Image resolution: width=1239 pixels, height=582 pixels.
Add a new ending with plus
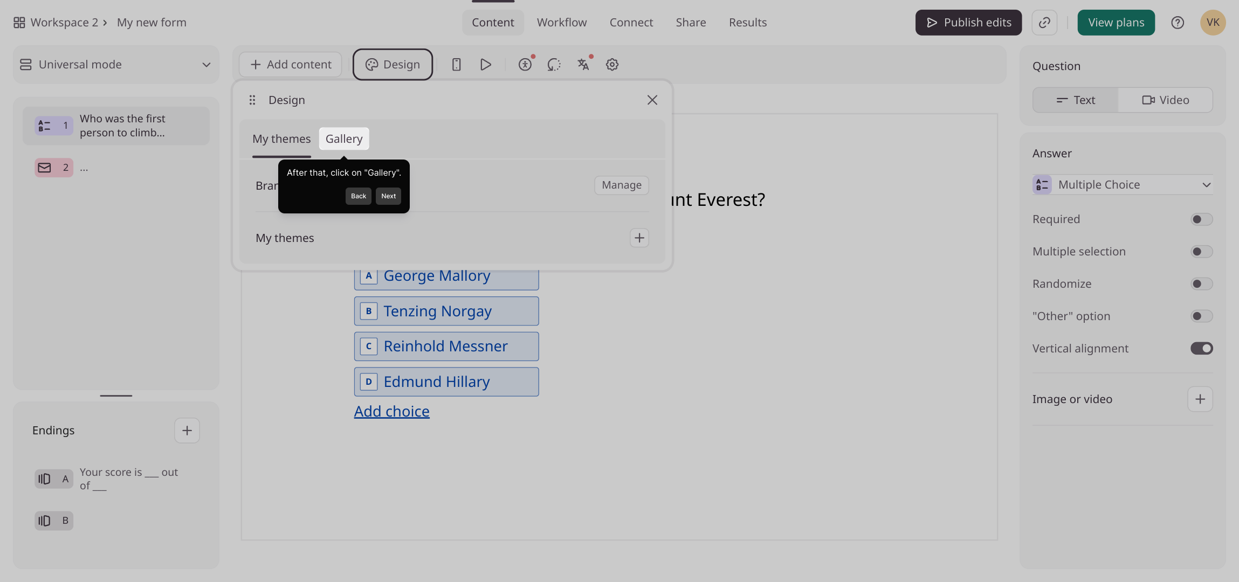tap(187, 431)
